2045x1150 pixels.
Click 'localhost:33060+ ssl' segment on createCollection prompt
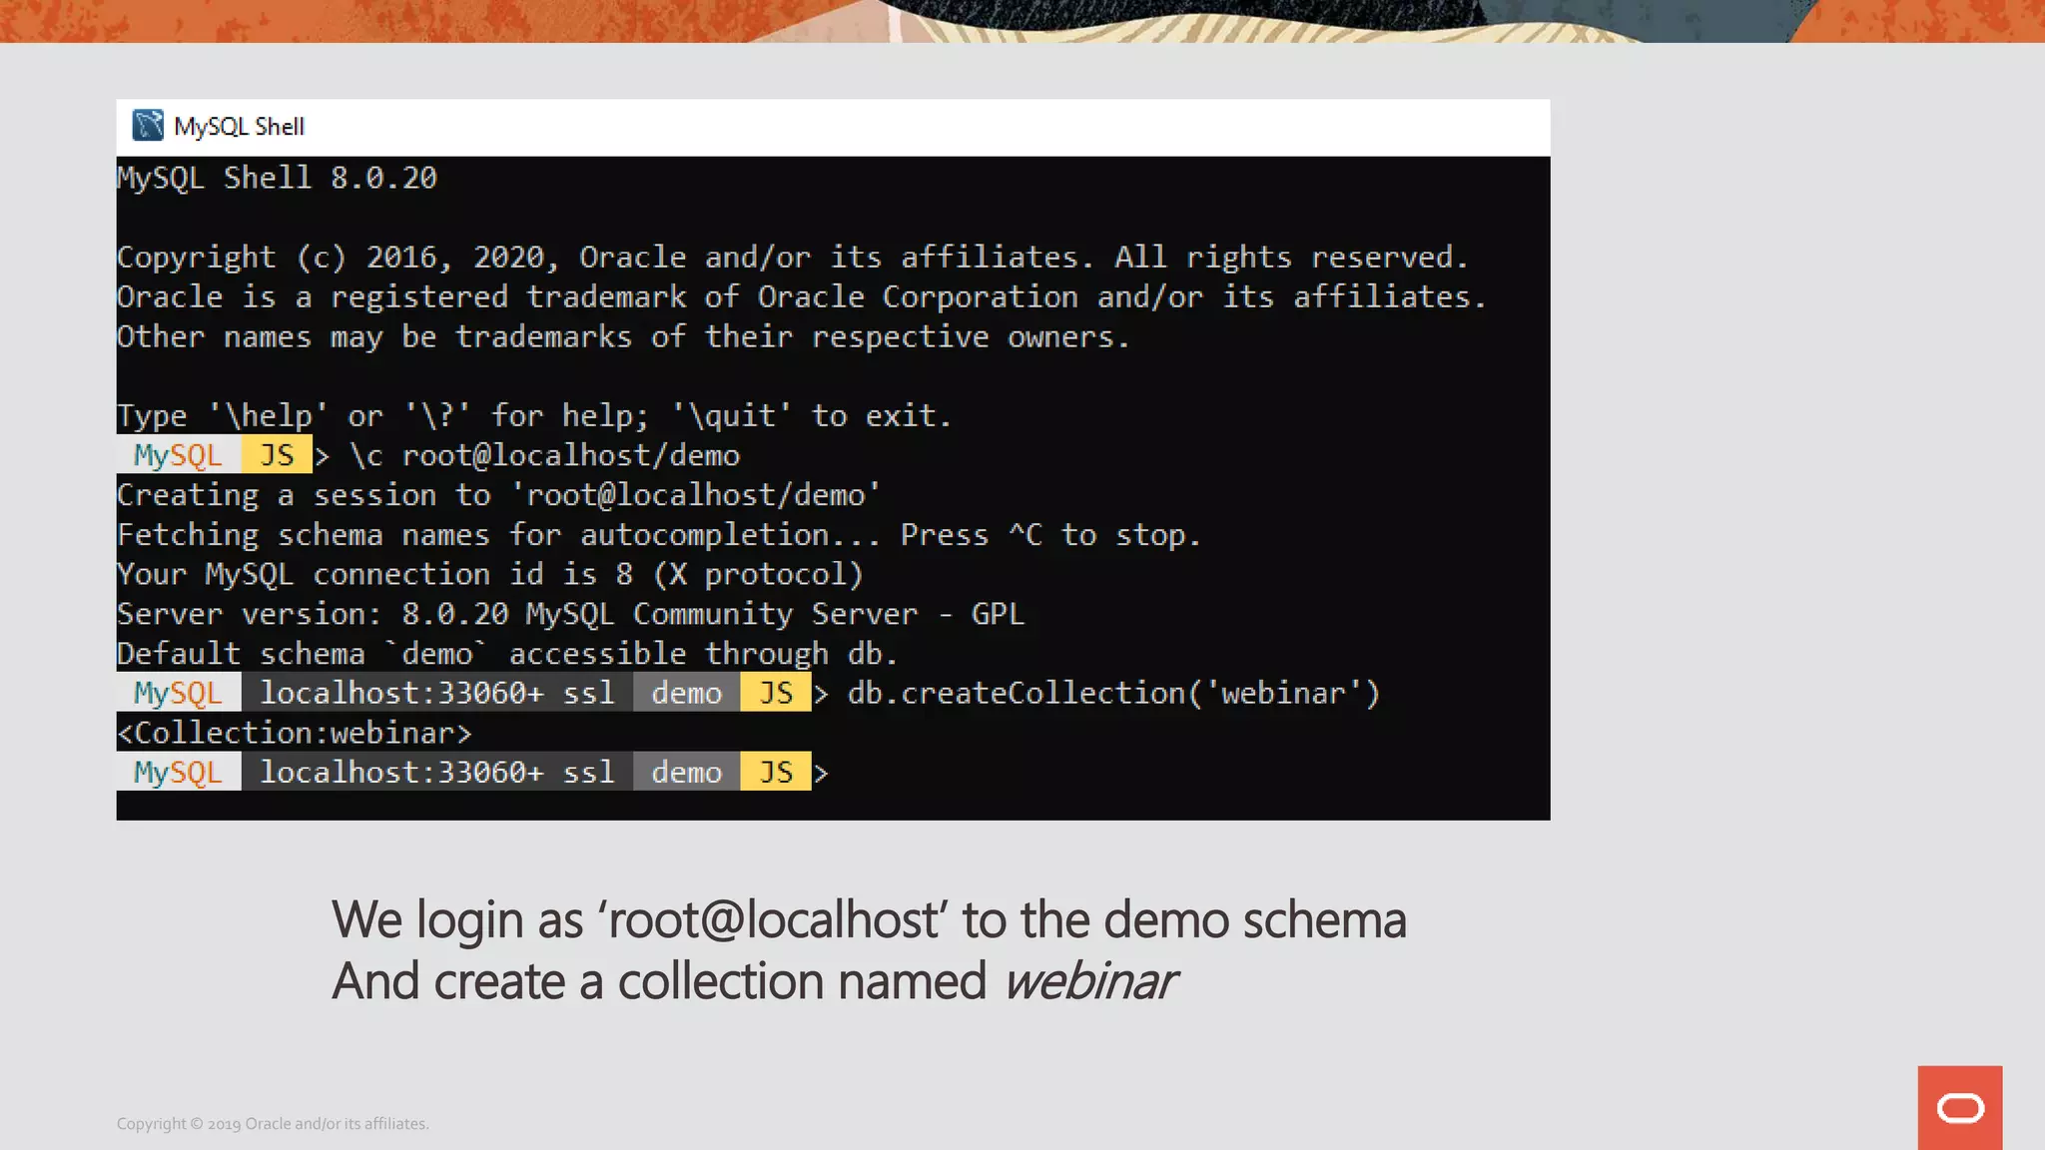click(437, 693)
